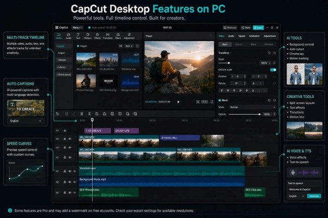Click the Generate button in Text-to-speech
Screen dimensions: 328x218
pyautogui.click(x=314, y=196)
